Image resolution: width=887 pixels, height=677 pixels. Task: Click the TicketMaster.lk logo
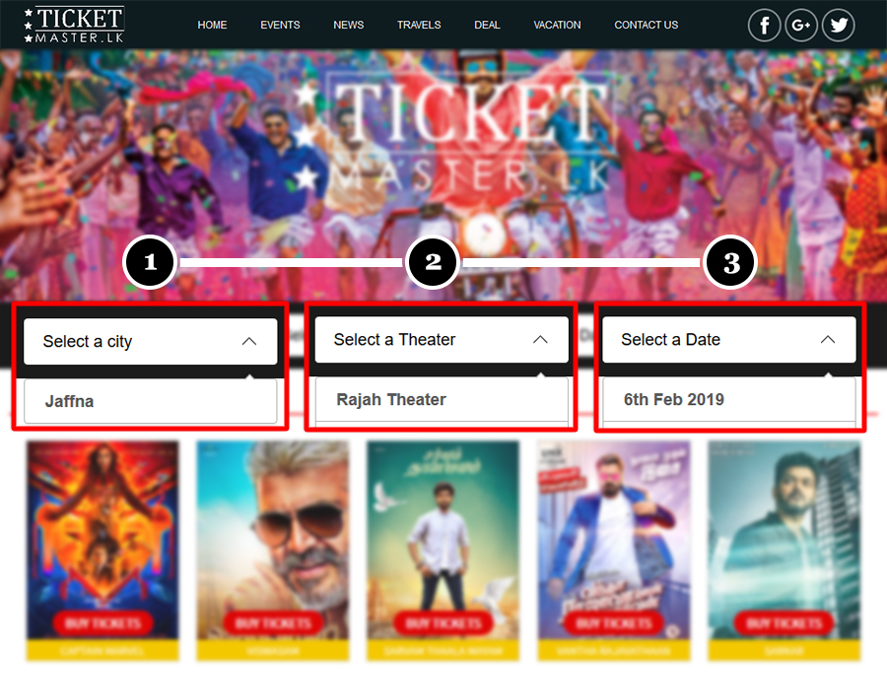(x=74, y=25)
